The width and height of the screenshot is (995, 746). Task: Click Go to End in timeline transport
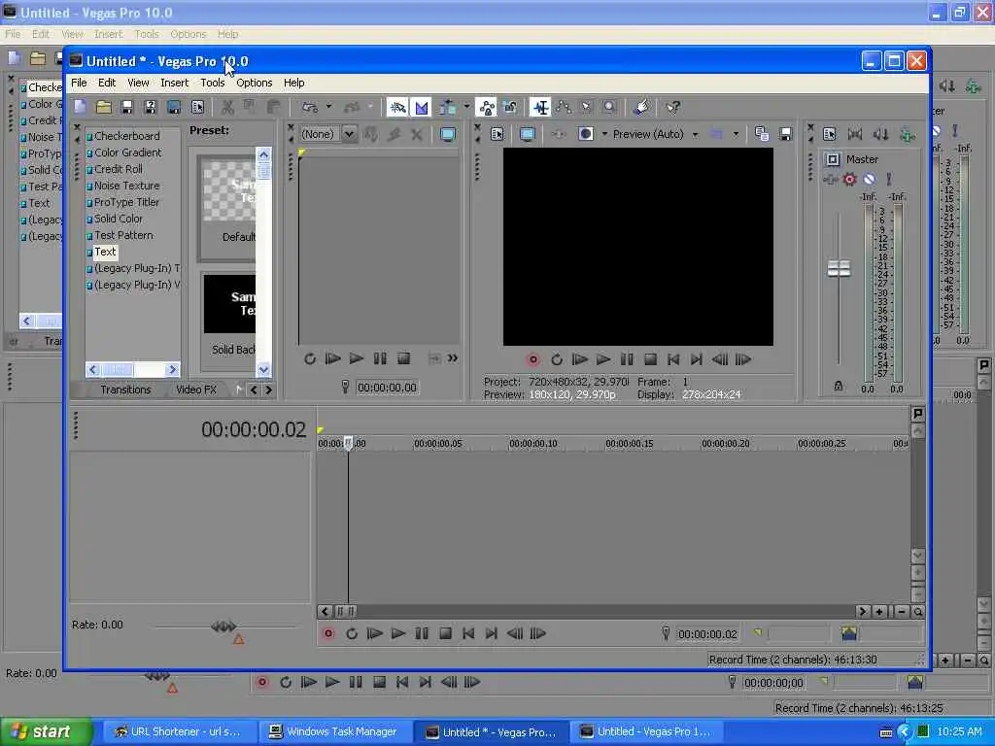pos(491,633)
